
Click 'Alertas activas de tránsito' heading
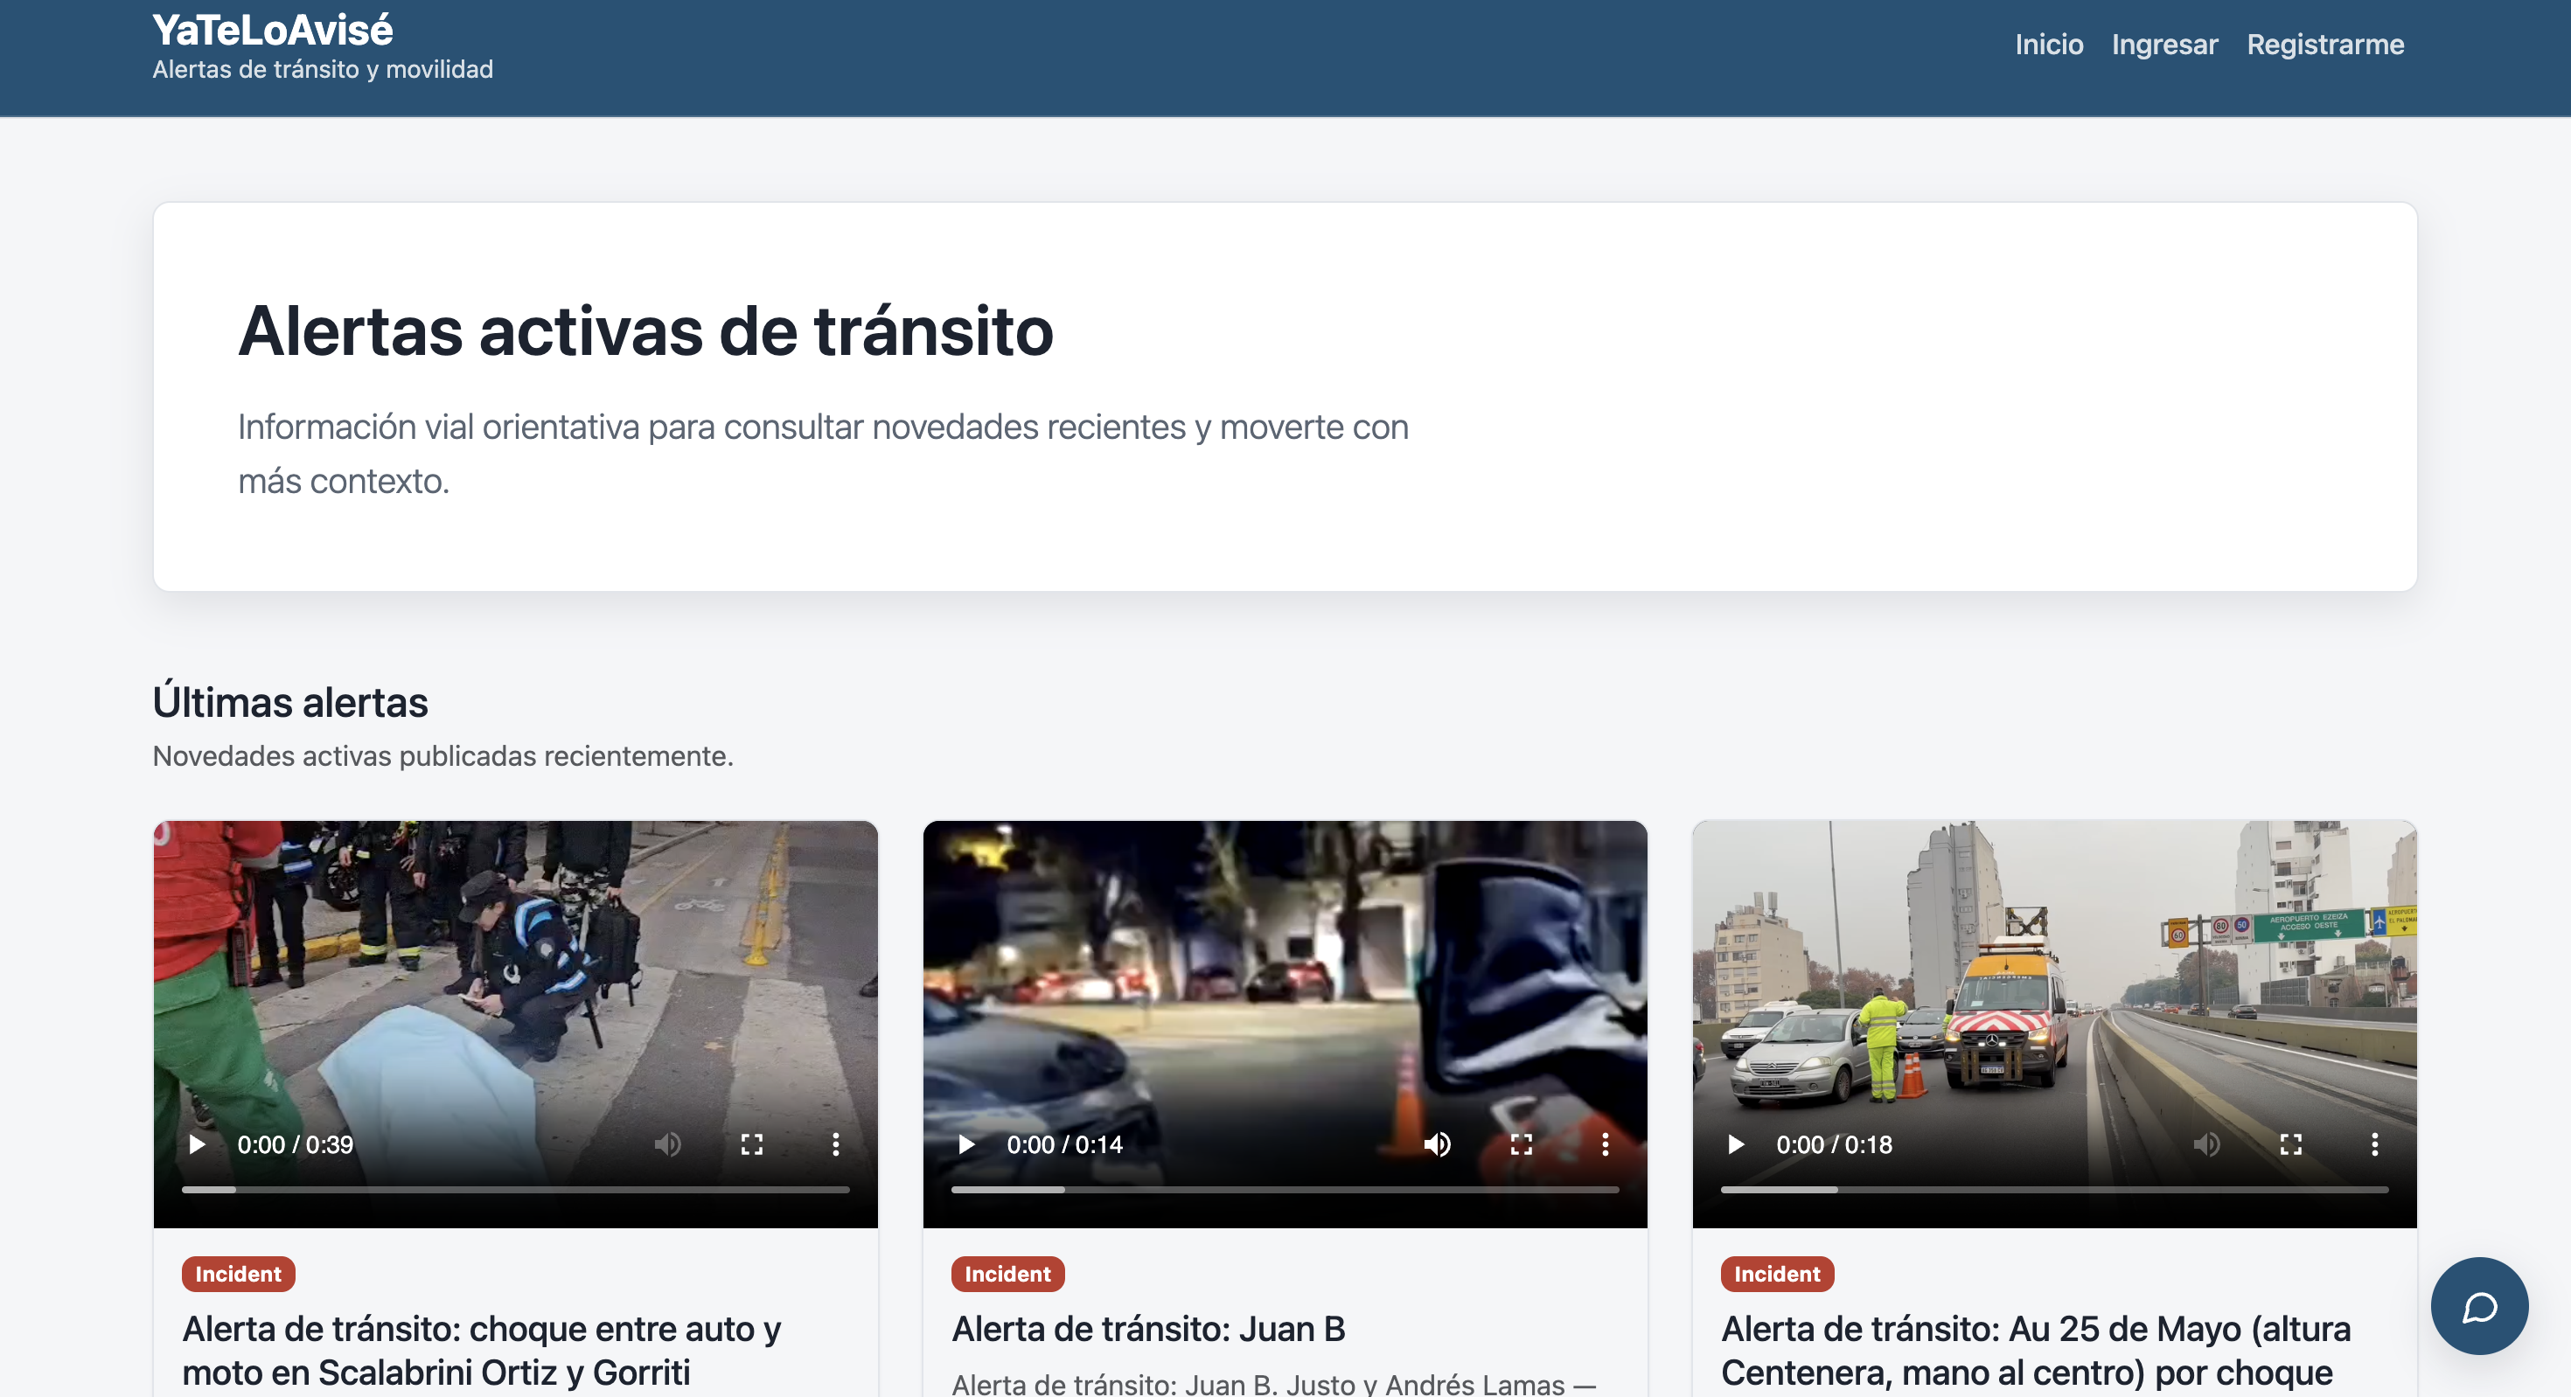tap(645, 331)
